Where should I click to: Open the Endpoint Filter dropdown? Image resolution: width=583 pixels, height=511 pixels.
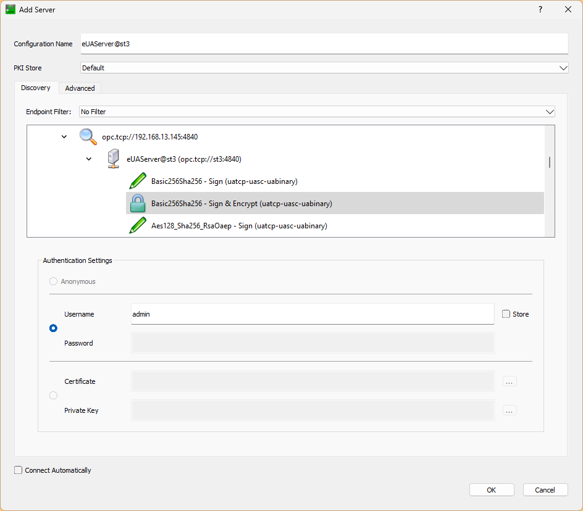coord(317,112)
